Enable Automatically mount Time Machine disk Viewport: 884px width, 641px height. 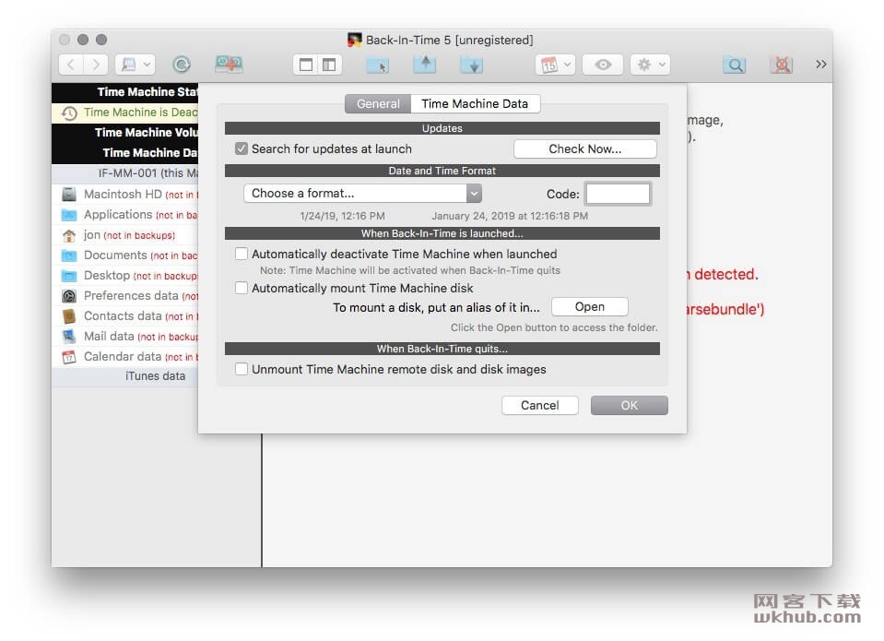click(242, 288)
